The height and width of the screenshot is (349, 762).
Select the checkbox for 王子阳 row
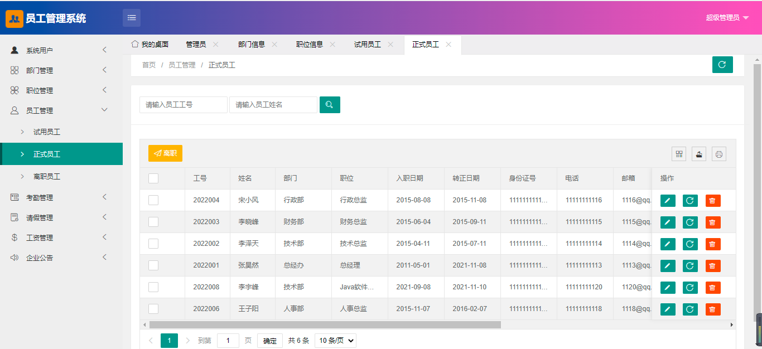tap(153, 309)
